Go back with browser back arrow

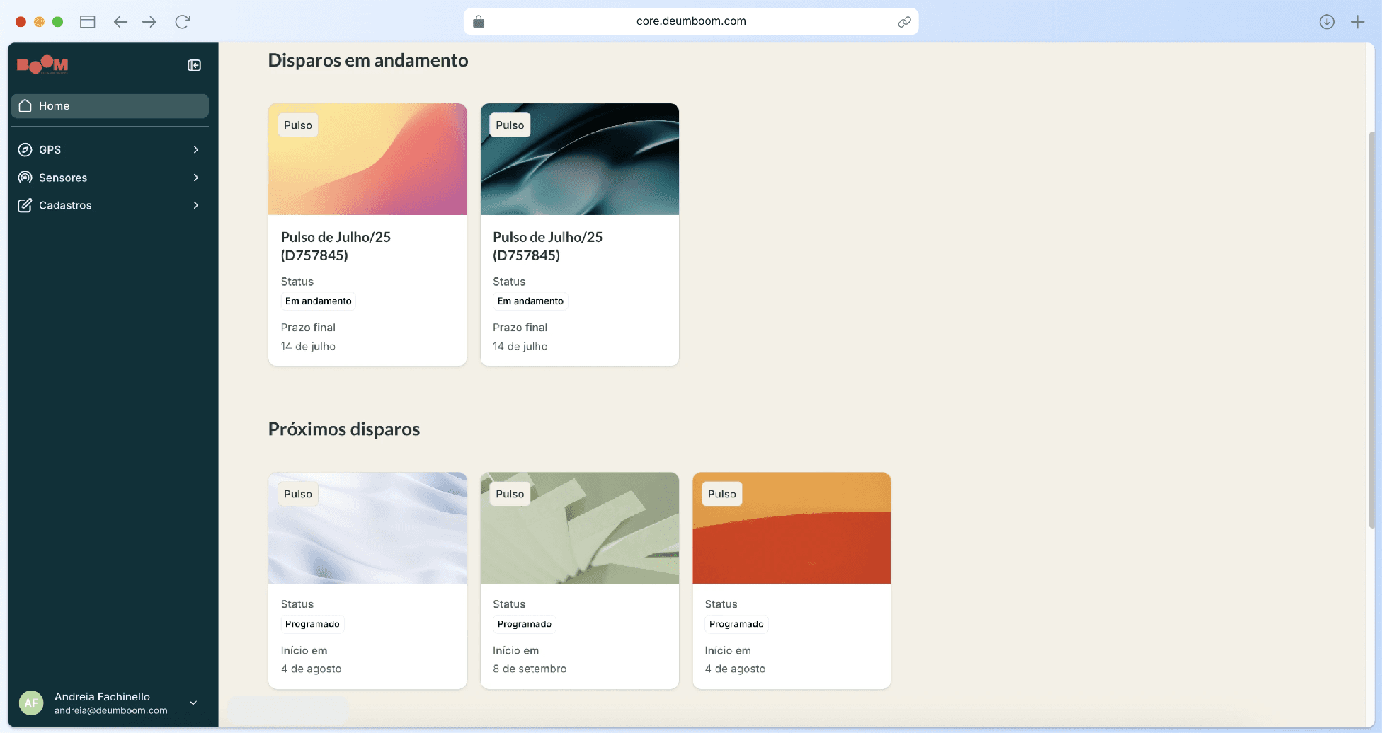120,22
